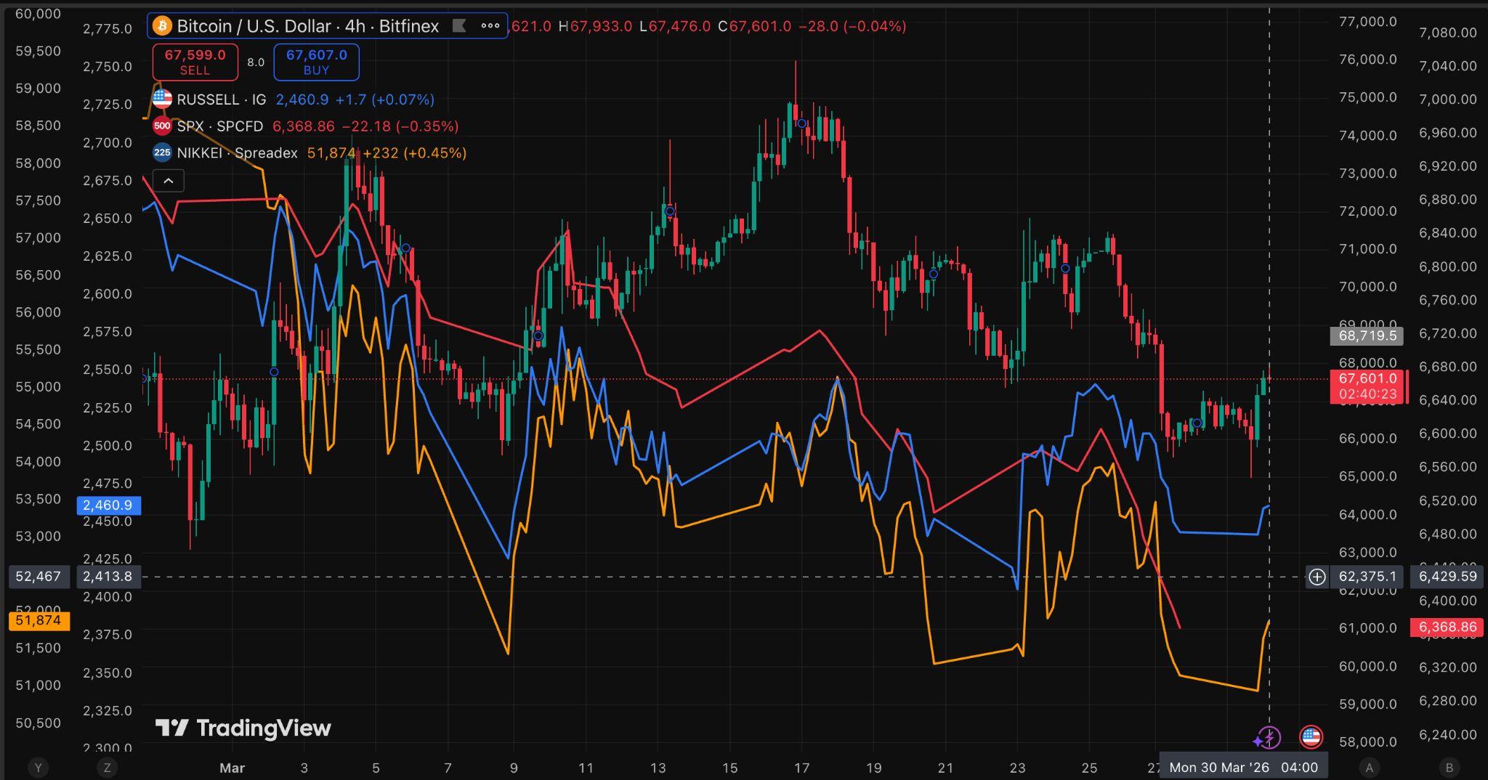The image size is (1488, 780).
Task: Click the crosshair value 2,413.8
Action: [108, 577]
